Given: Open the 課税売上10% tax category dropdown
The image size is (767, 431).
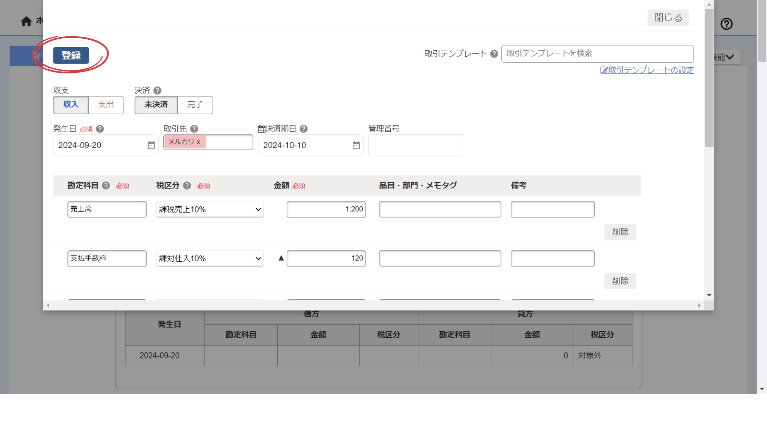Looking at the screenshot, I should [210, 209].
